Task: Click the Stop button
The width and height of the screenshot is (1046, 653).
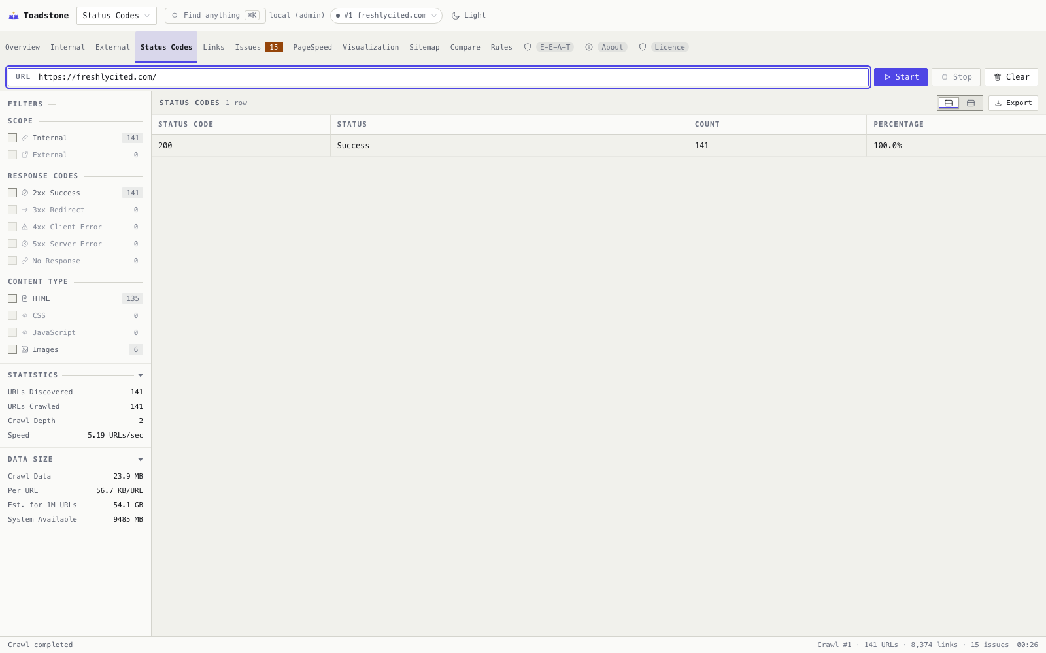Action: 956,77
